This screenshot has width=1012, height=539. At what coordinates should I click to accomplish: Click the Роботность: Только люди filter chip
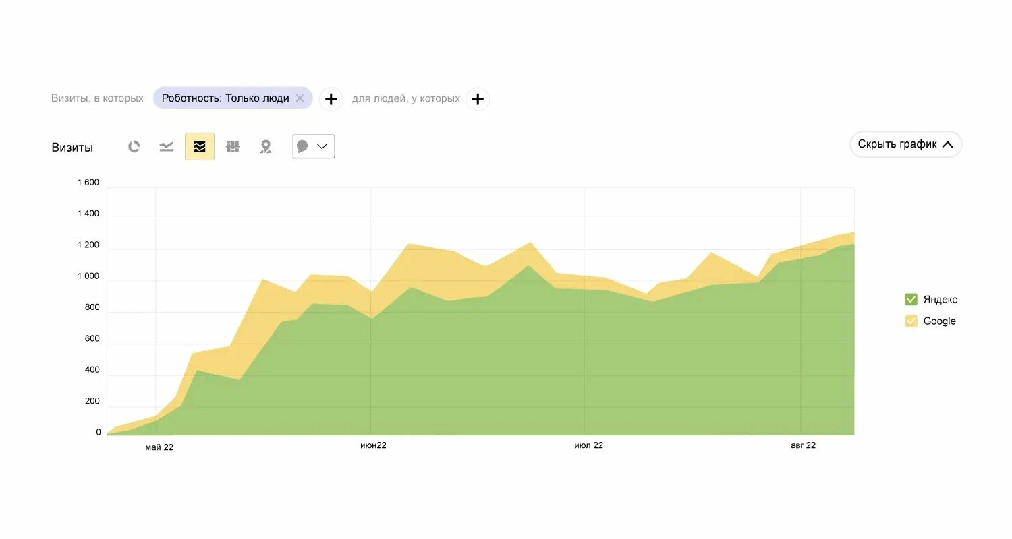(225, 98)
